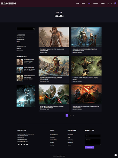Select pagination page 1

(x=67, y=115)
